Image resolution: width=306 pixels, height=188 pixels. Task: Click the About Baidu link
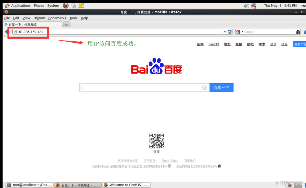(x=170, y=161)
